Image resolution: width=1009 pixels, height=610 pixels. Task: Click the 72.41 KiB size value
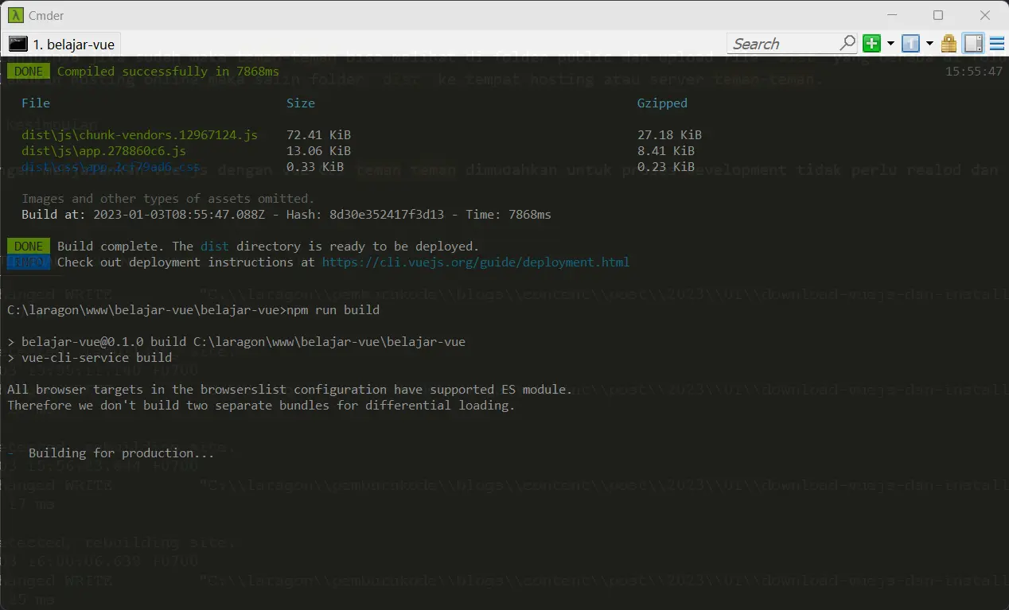pyautogui.click(x=318, y=135)
